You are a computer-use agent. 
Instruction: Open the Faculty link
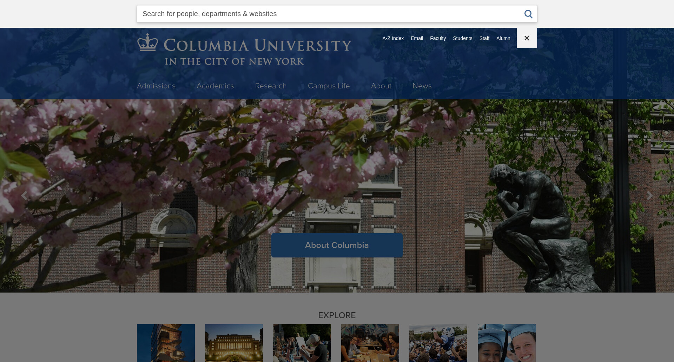point(438,38)
